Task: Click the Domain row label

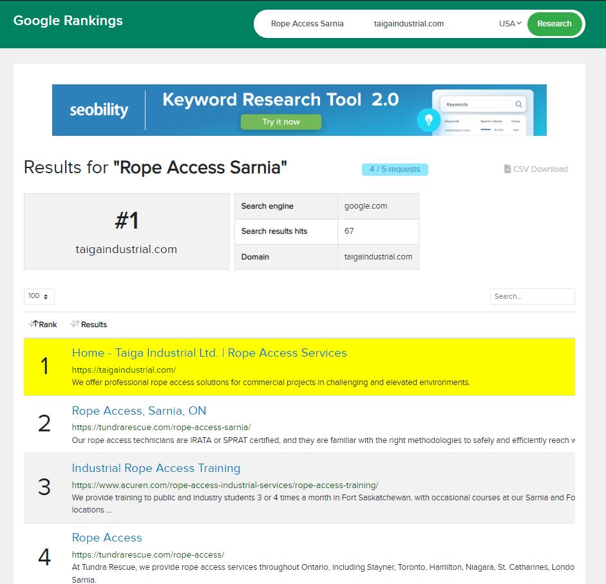Action: point(255,257)
